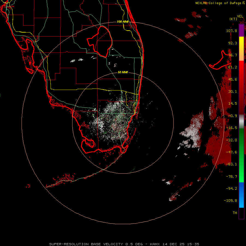Screen dimensions: 246x246
Task: Pick the blue segment of the velocity color bar
Action: (x=241, y=195)
